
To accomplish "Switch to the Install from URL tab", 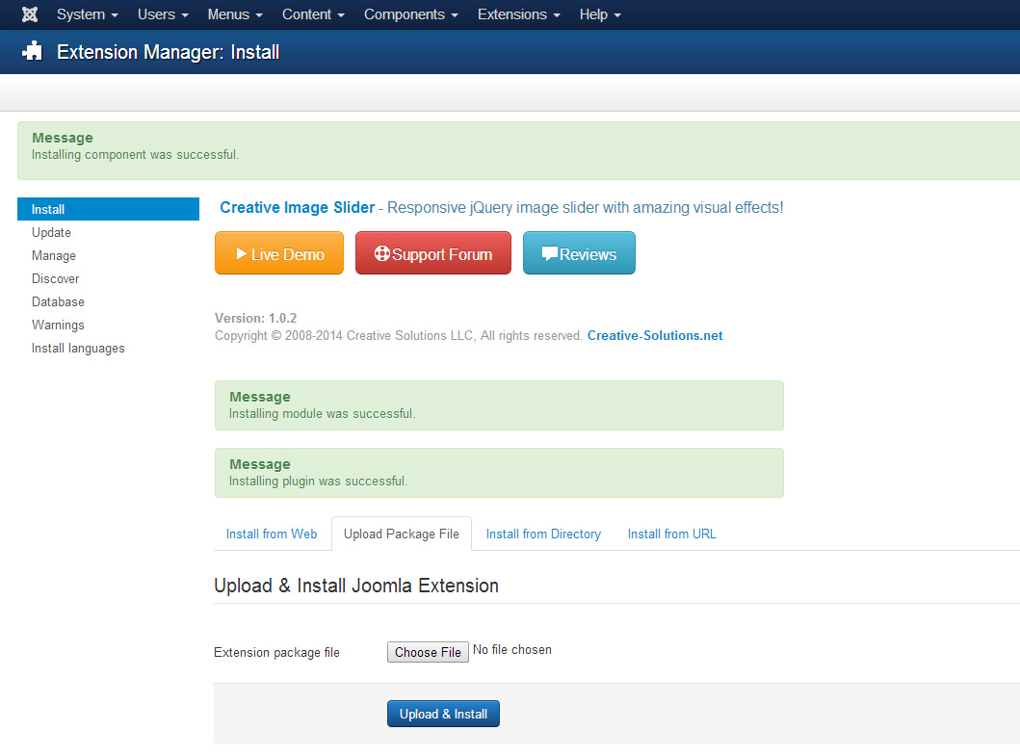I will [672, 534].
